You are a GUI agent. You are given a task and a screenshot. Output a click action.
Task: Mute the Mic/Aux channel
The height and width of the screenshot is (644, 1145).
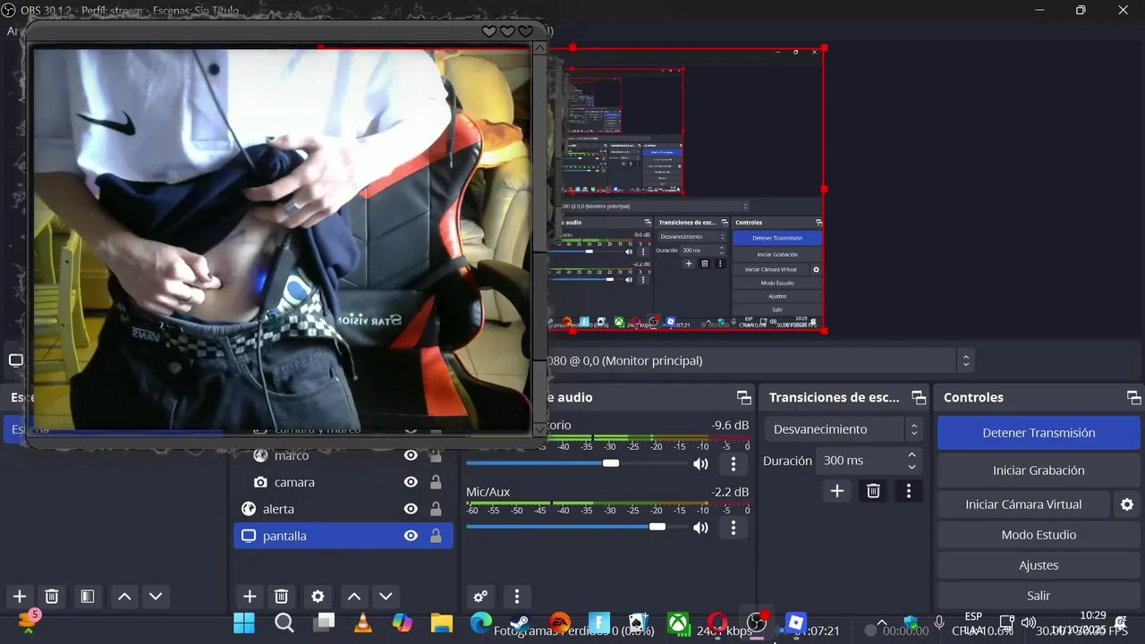tap(700, 528)
